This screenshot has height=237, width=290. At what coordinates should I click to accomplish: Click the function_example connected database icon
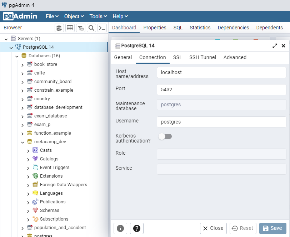pos(30,133)
